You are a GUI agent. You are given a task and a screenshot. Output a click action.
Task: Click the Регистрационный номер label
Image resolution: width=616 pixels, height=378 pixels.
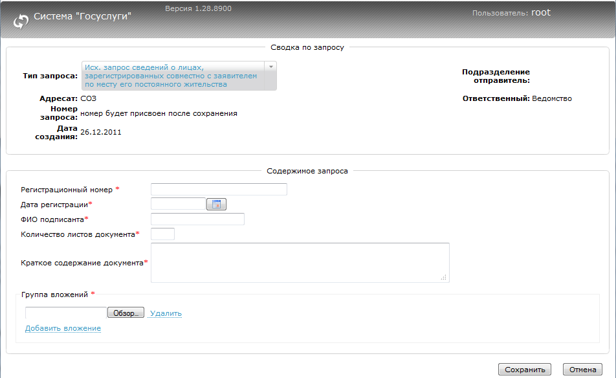click(67, 190)
